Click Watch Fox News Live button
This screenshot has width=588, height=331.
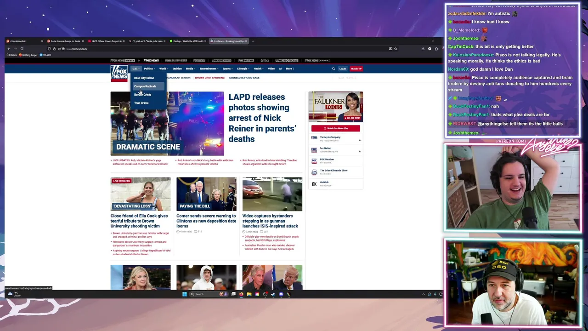coord(336,128)
